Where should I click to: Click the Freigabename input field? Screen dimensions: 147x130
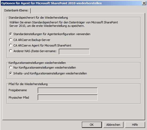[x=67, y=90]
